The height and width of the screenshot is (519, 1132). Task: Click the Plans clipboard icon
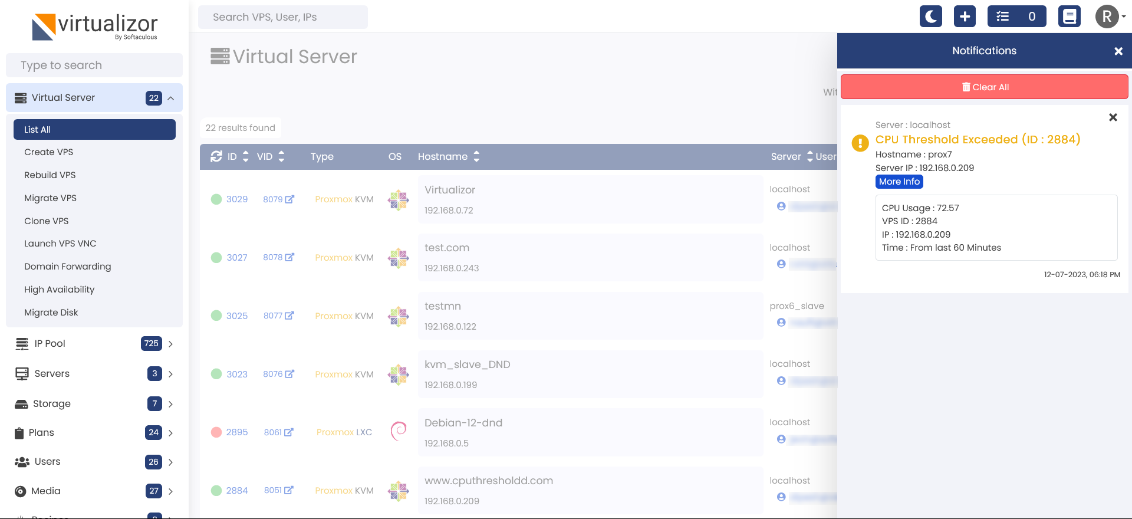pos(19,433)
